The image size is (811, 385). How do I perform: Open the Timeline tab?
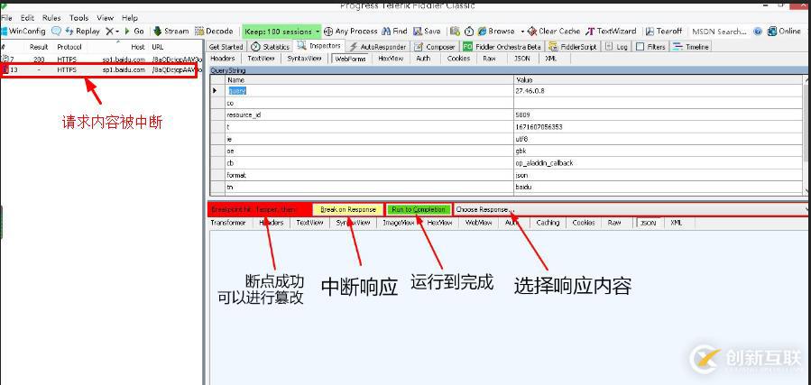(x=690, y=47)
